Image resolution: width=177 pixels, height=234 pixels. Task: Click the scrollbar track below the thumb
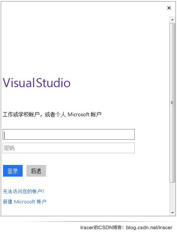(x=172, y=196)
